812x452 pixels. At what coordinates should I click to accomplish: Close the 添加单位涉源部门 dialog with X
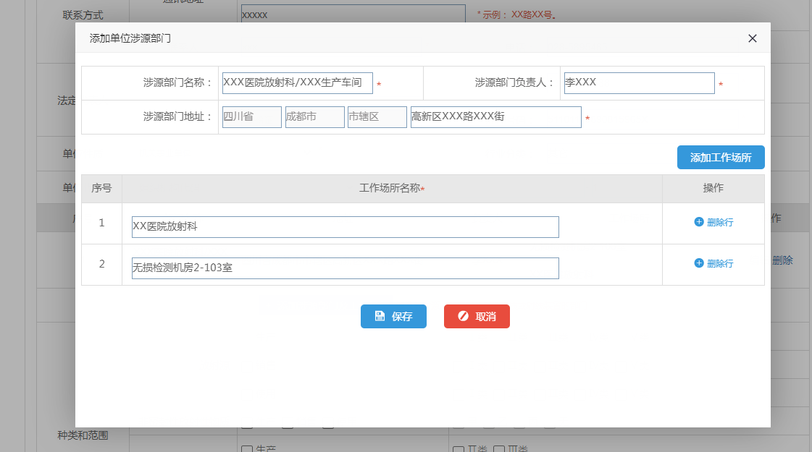(753, 38)
